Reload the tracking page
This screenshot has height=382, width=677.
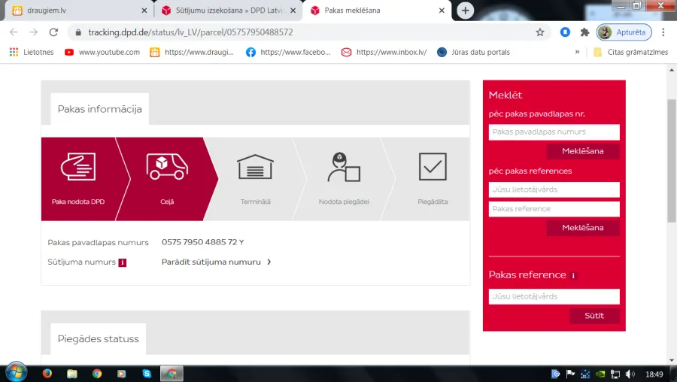point(53,32)
